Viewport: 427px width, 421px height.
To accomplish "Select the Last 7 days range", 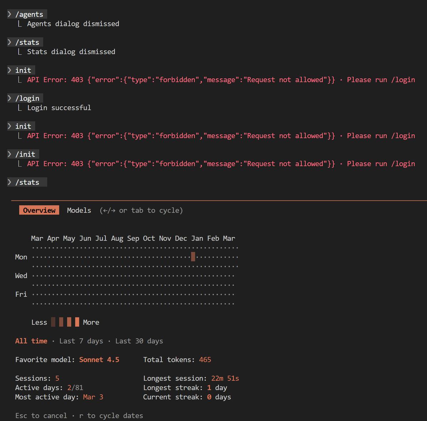I will [x=81, y=341].
